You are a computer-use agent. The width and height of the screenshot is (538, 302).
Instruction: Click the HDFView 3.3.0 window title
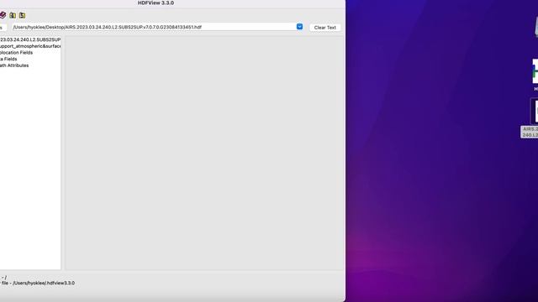156,3
